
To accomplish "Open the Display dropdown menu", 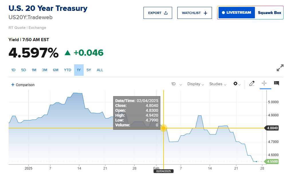I will [x=196, y=84].
